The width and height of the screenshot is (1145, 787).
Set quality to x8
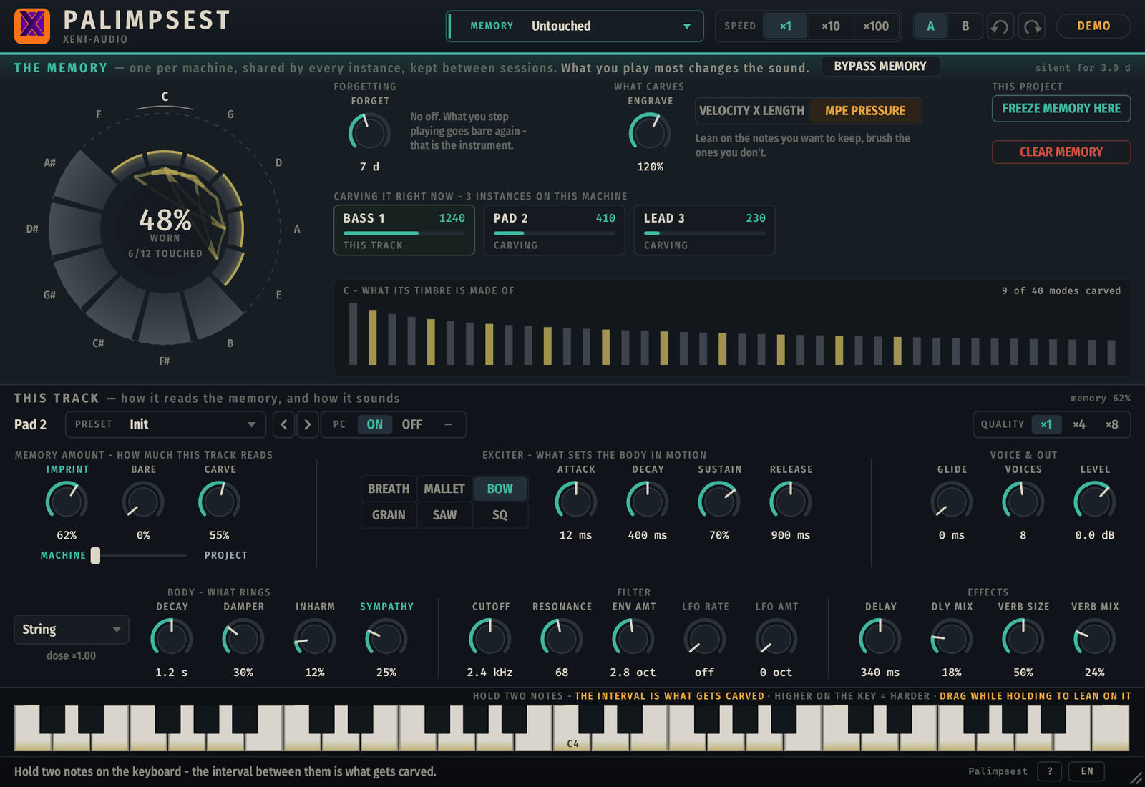click(x=1112, y=424)
